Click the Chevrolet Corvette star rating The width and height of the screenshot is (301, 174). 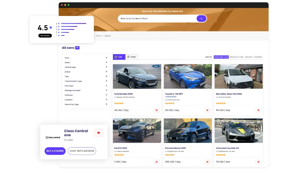221,155
